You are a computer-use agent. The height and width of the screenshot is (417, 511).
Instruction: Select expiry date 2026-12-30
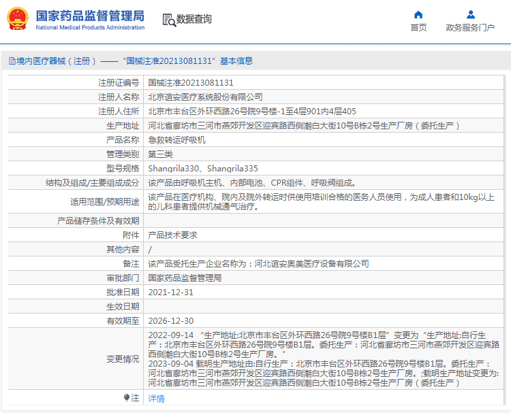pyautogui.click(x=171, y=321)
